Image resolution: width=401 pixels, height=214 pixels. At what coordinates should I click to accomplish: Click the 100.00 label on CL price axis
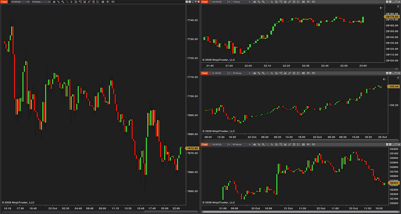click(x=394, y=105)
